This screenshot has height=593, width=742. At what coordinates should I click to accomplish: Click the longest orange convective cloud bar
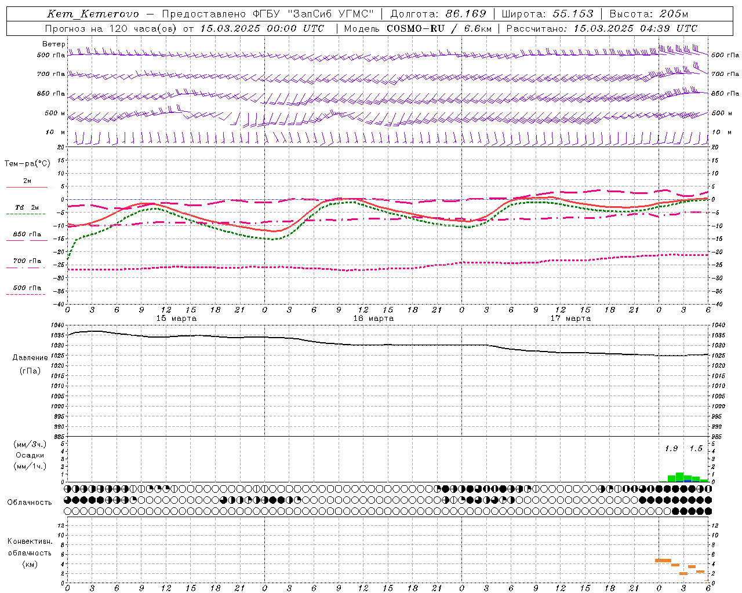click(663, 561)
